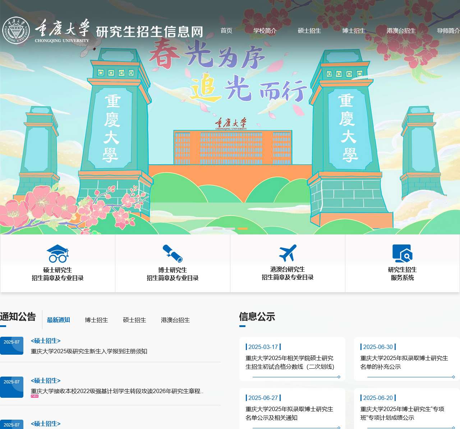Switch to the 最新通知 tab
Screen dimensions: 460x429
tap(59, 320)
